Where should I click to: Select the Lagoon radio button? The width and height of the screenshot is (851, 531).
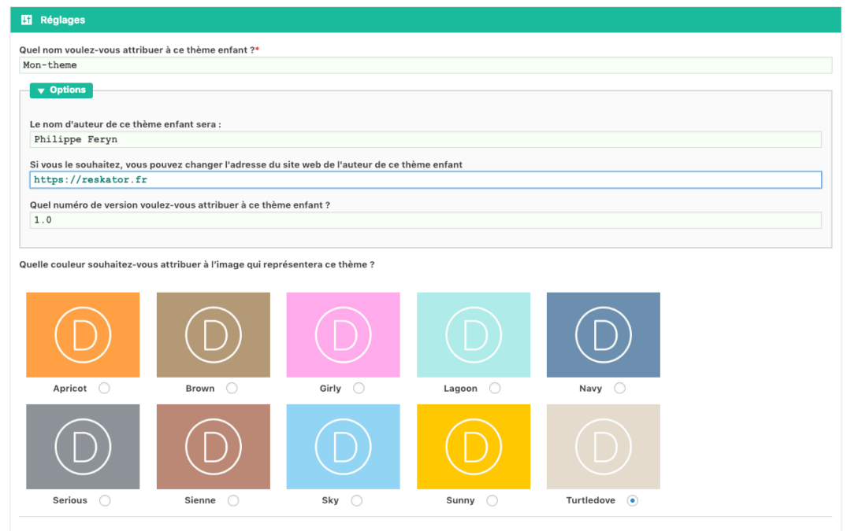coord(495,388)
